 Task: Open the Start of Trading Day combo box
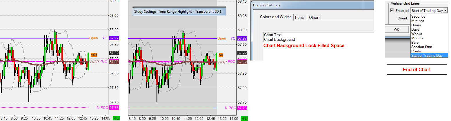click(x=429, y=10)
